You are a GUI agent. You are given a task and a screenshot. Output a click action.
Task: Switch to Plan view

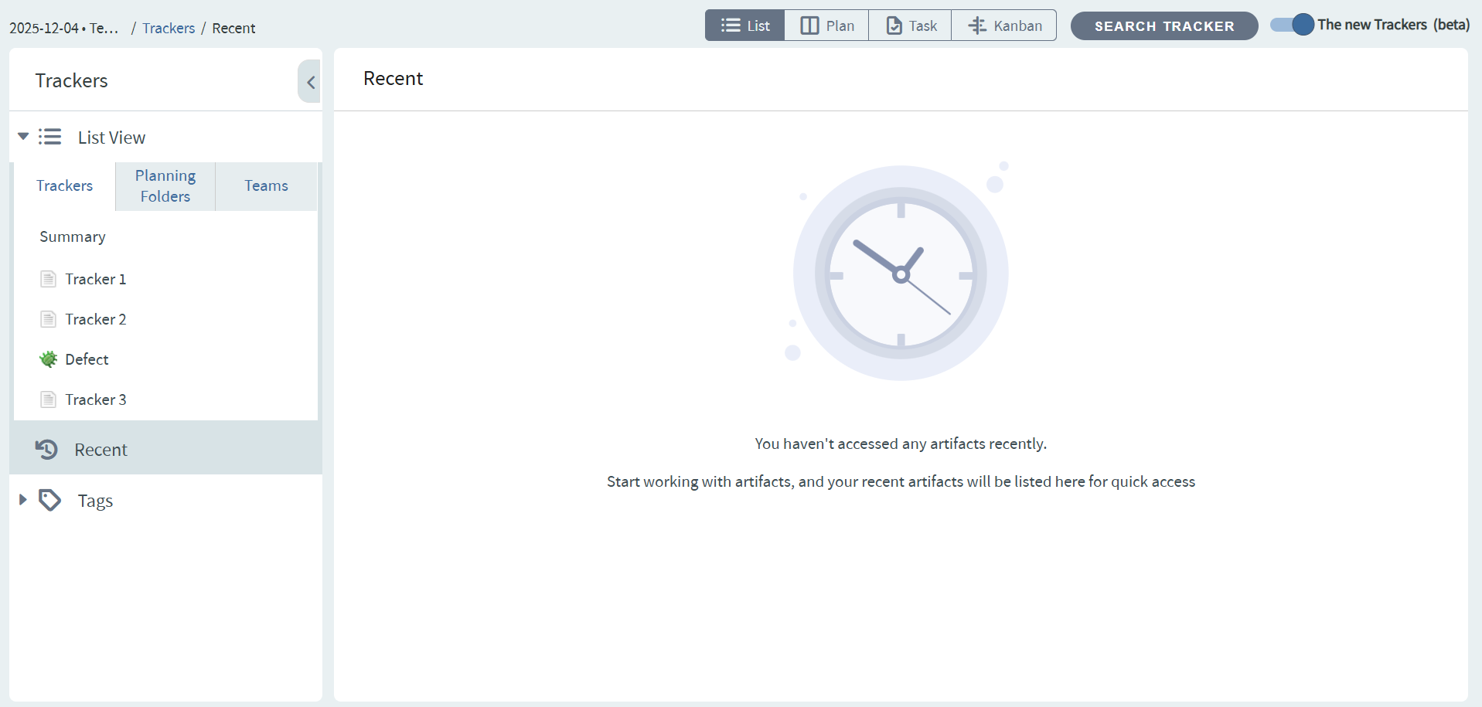826,25
